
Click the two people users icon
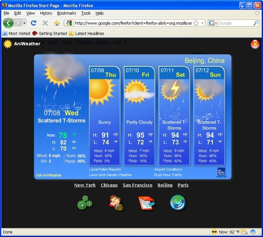116,202
